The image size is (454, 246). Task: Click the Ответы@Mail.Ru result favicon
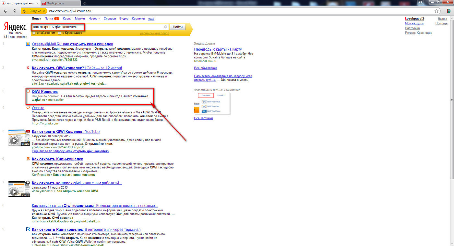[x=28, y=44]
